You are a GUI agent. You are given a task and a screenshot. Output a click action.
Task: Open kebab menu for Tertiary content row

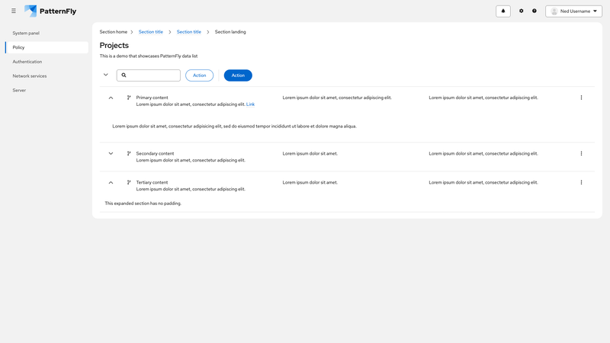tap(581, 182)
